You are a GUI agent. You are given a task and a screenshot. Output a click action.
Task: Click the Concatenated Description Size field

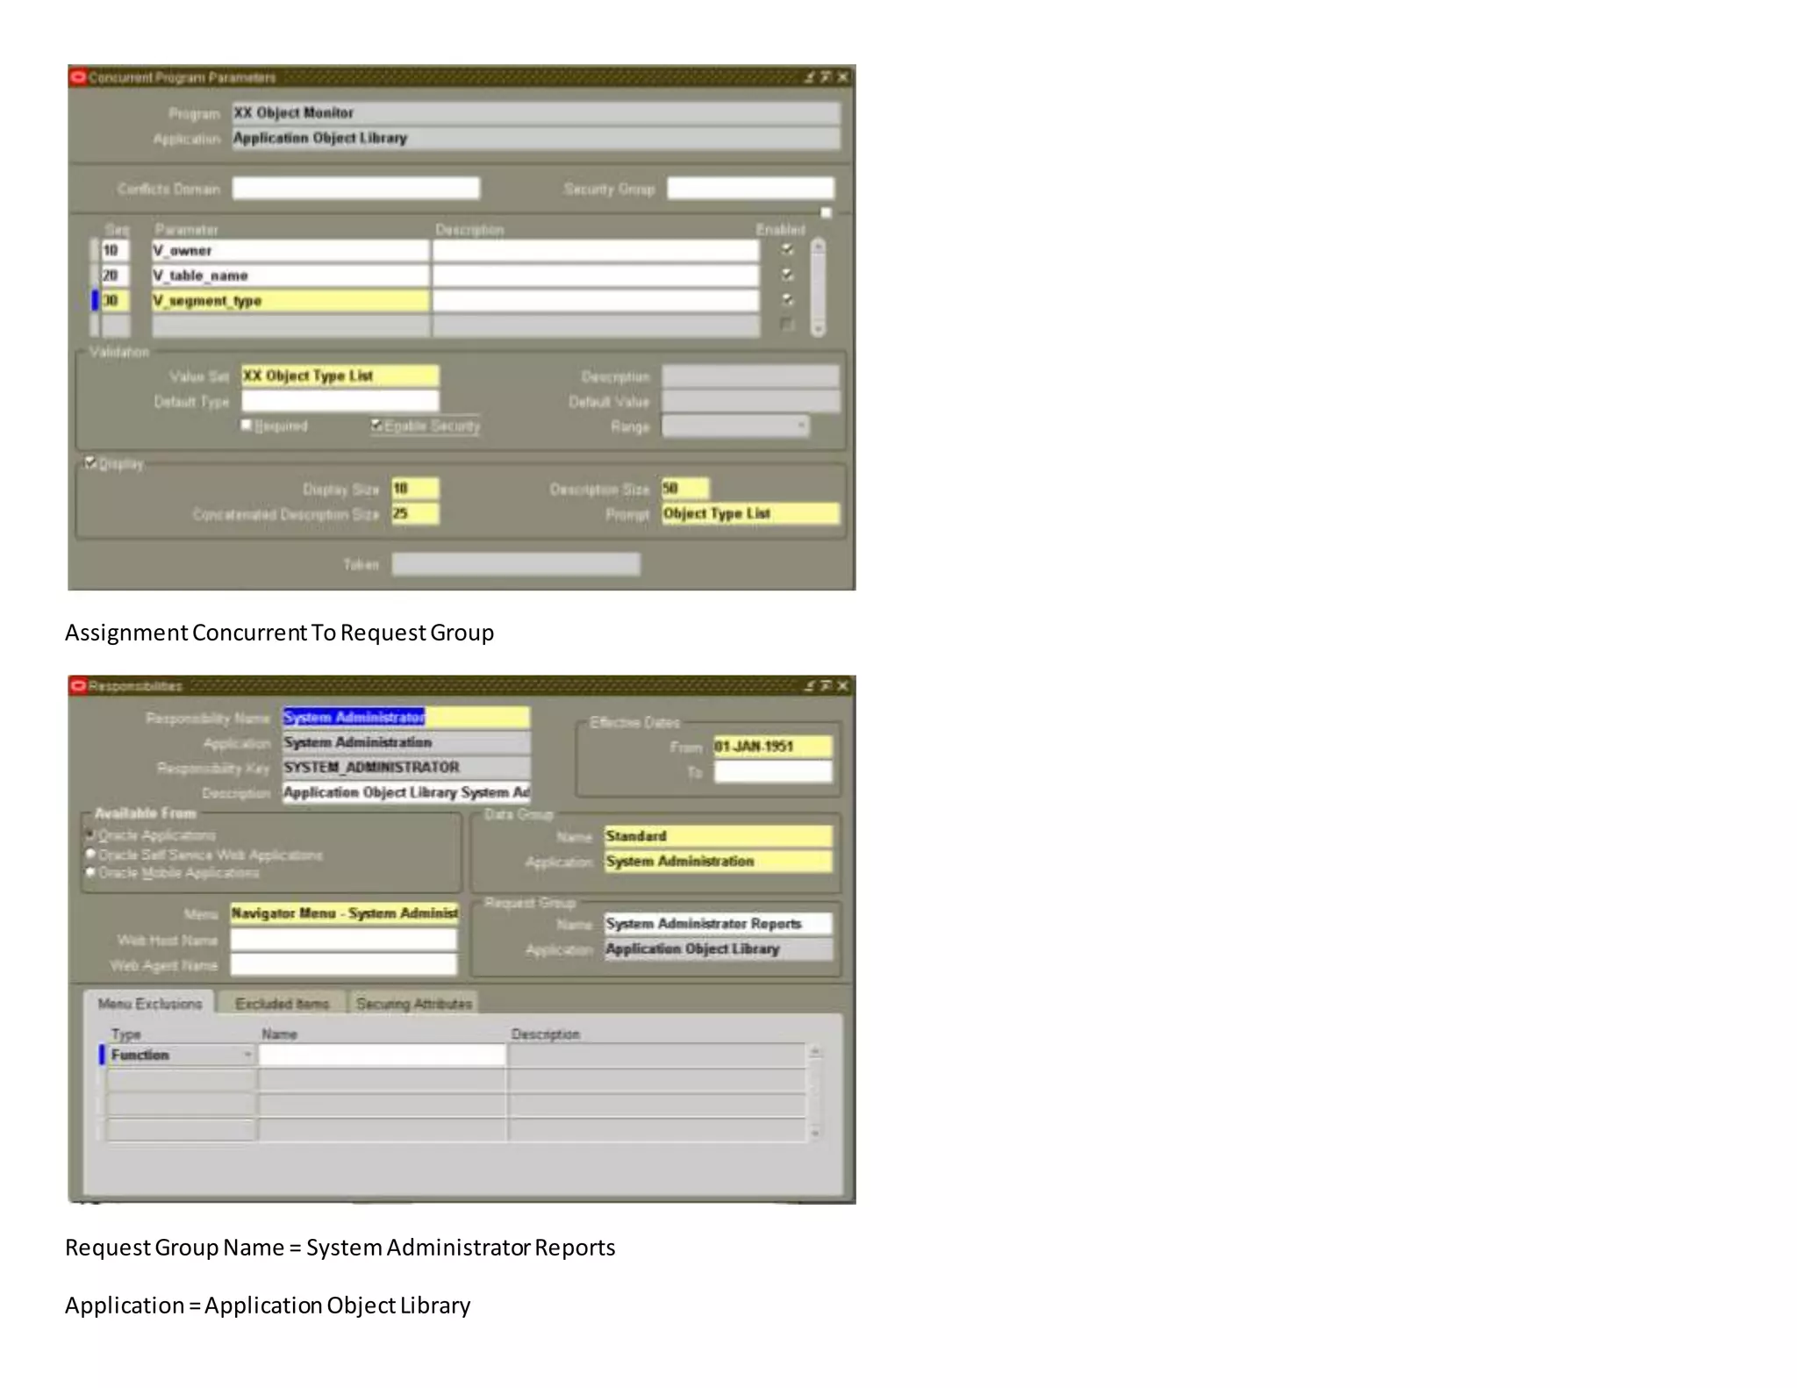point(415,513)
